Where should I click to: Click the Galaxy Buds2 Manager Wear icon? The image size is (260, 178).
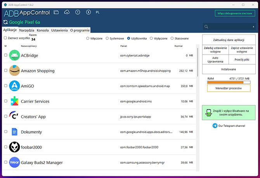pyautogui.click(x=14, y=162)
